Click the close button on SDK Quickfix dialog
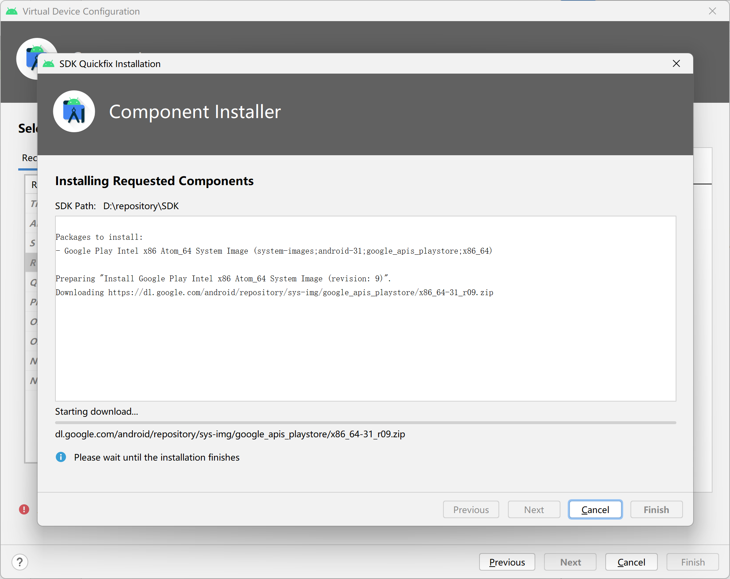Viewport: 730px width, 579px height. (x=676, y=63)
